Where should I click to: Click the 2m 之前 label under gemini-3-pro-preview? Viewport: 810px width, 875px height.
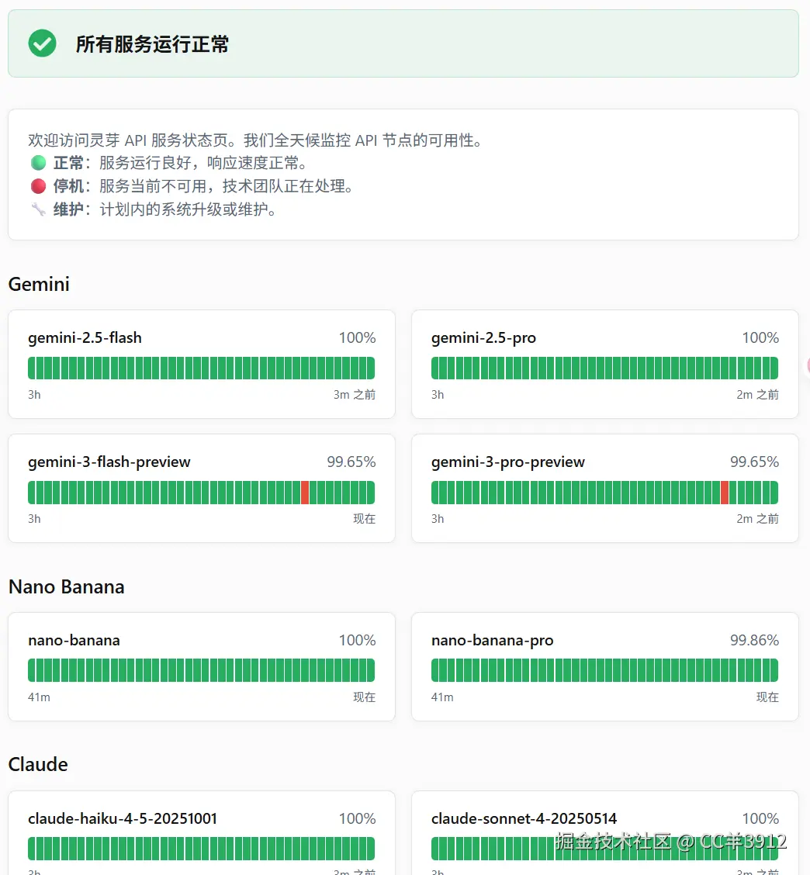pyautogui.click(x=757, y=519)
